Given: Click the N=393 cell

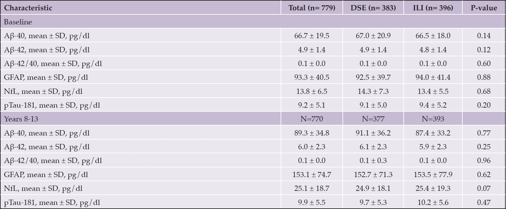Looking at the screenshot, I should pos(433,119).
